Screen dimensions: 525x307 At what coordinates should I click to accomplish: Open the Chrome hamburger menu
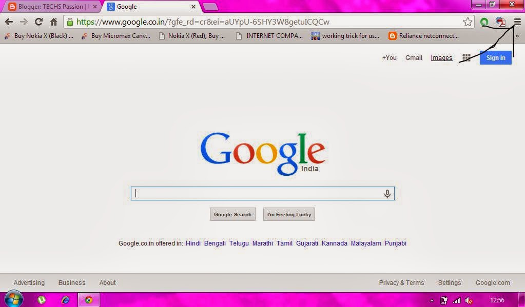[517, 22]
